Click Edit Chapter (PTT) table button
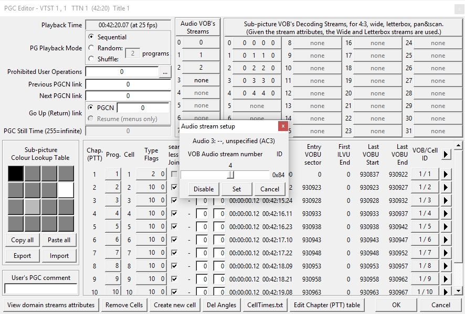 click(x=327, y=305)
